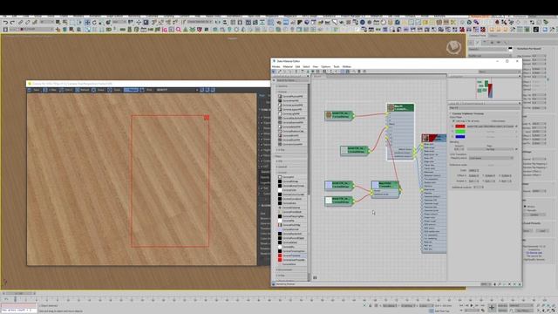Click the Undo arrow in main toolbar

tap(6, 22)
